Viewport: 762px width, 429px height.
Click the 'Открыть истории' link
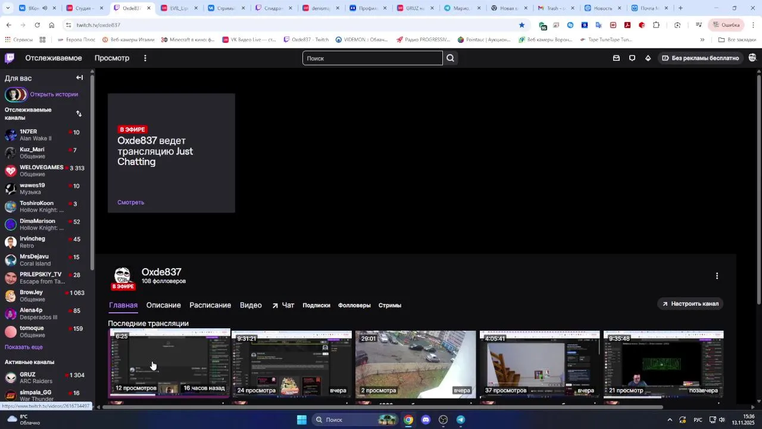click(x=54, y=94)
